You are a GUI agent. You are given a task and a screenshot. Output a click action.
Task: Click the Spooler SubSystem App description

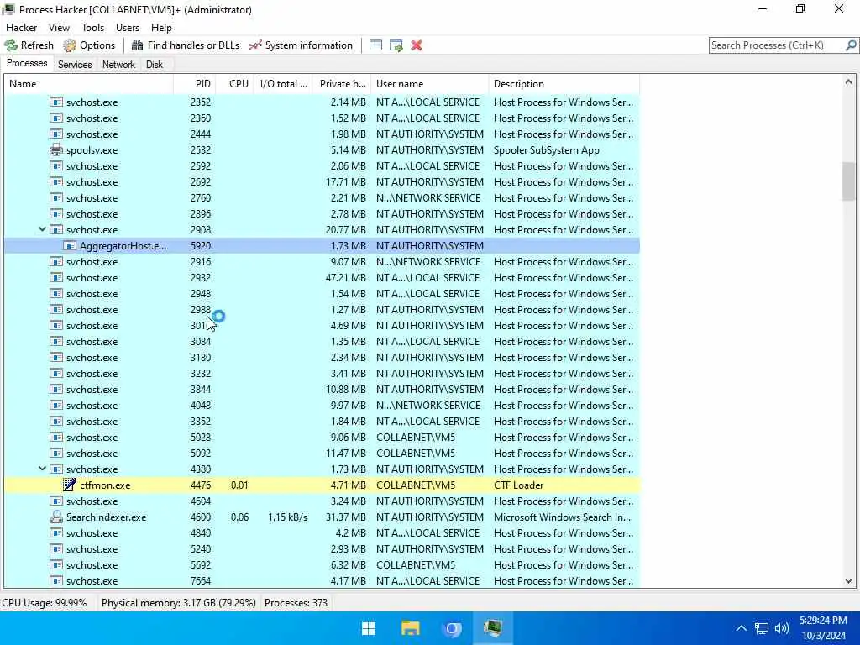point(546,149)
